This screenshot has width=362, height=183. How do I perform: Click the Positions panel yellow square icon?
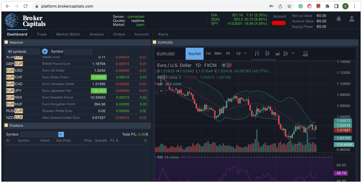(x=6, y=125)
